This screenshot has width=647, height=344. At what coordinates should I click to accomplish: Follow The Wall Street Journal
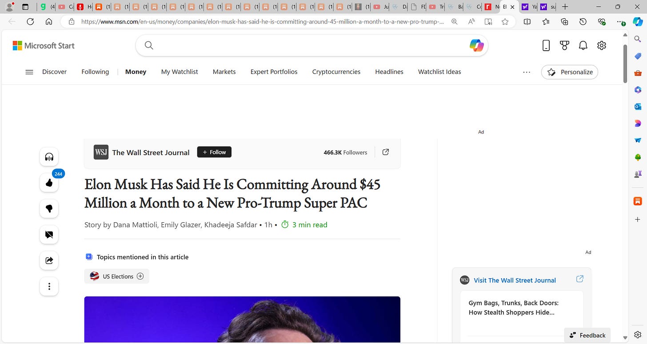point(214,152)
